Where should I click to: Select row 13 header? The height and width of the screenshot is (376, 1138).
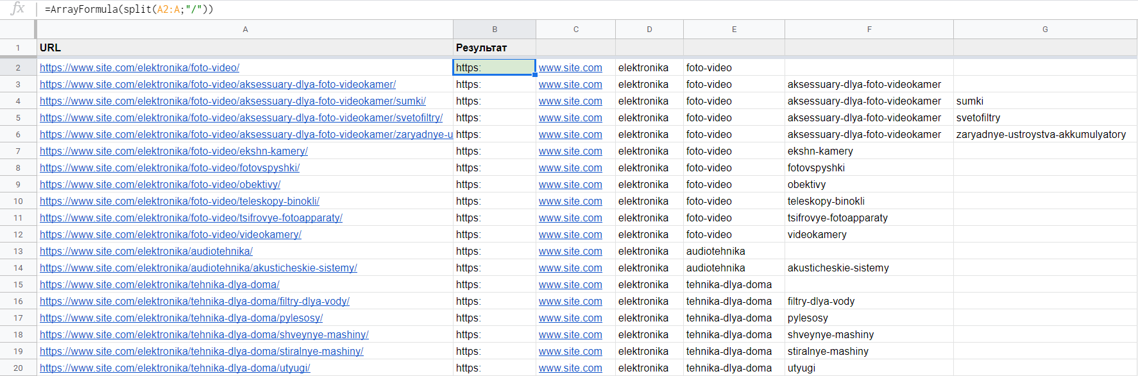pyautogui.click(x=18, y=251)
